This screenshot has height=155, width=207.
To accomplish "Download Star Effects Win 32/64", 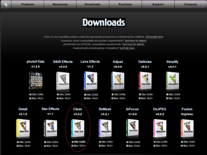I will click(x=51, y=142).
